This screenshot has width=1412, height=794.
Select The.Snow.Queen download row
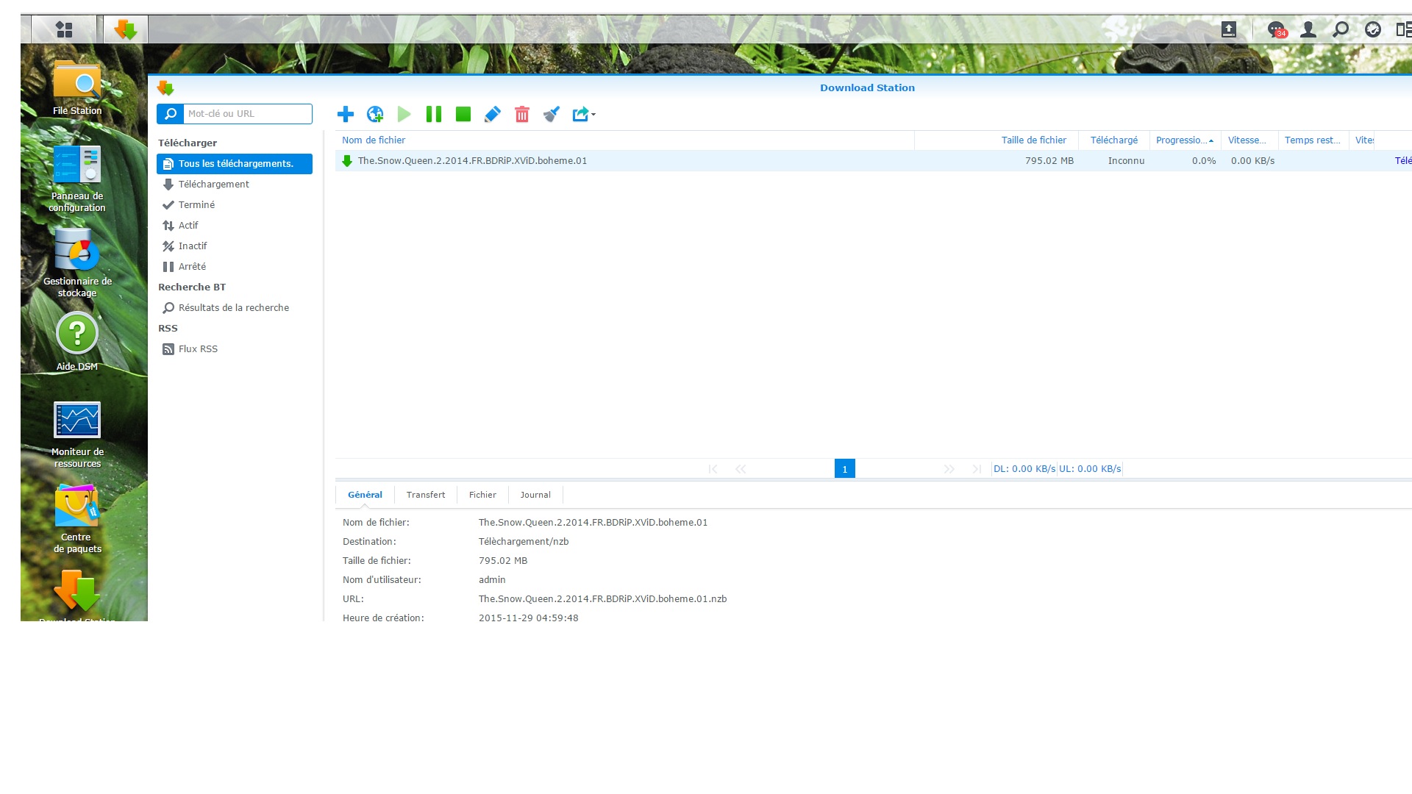472,161
